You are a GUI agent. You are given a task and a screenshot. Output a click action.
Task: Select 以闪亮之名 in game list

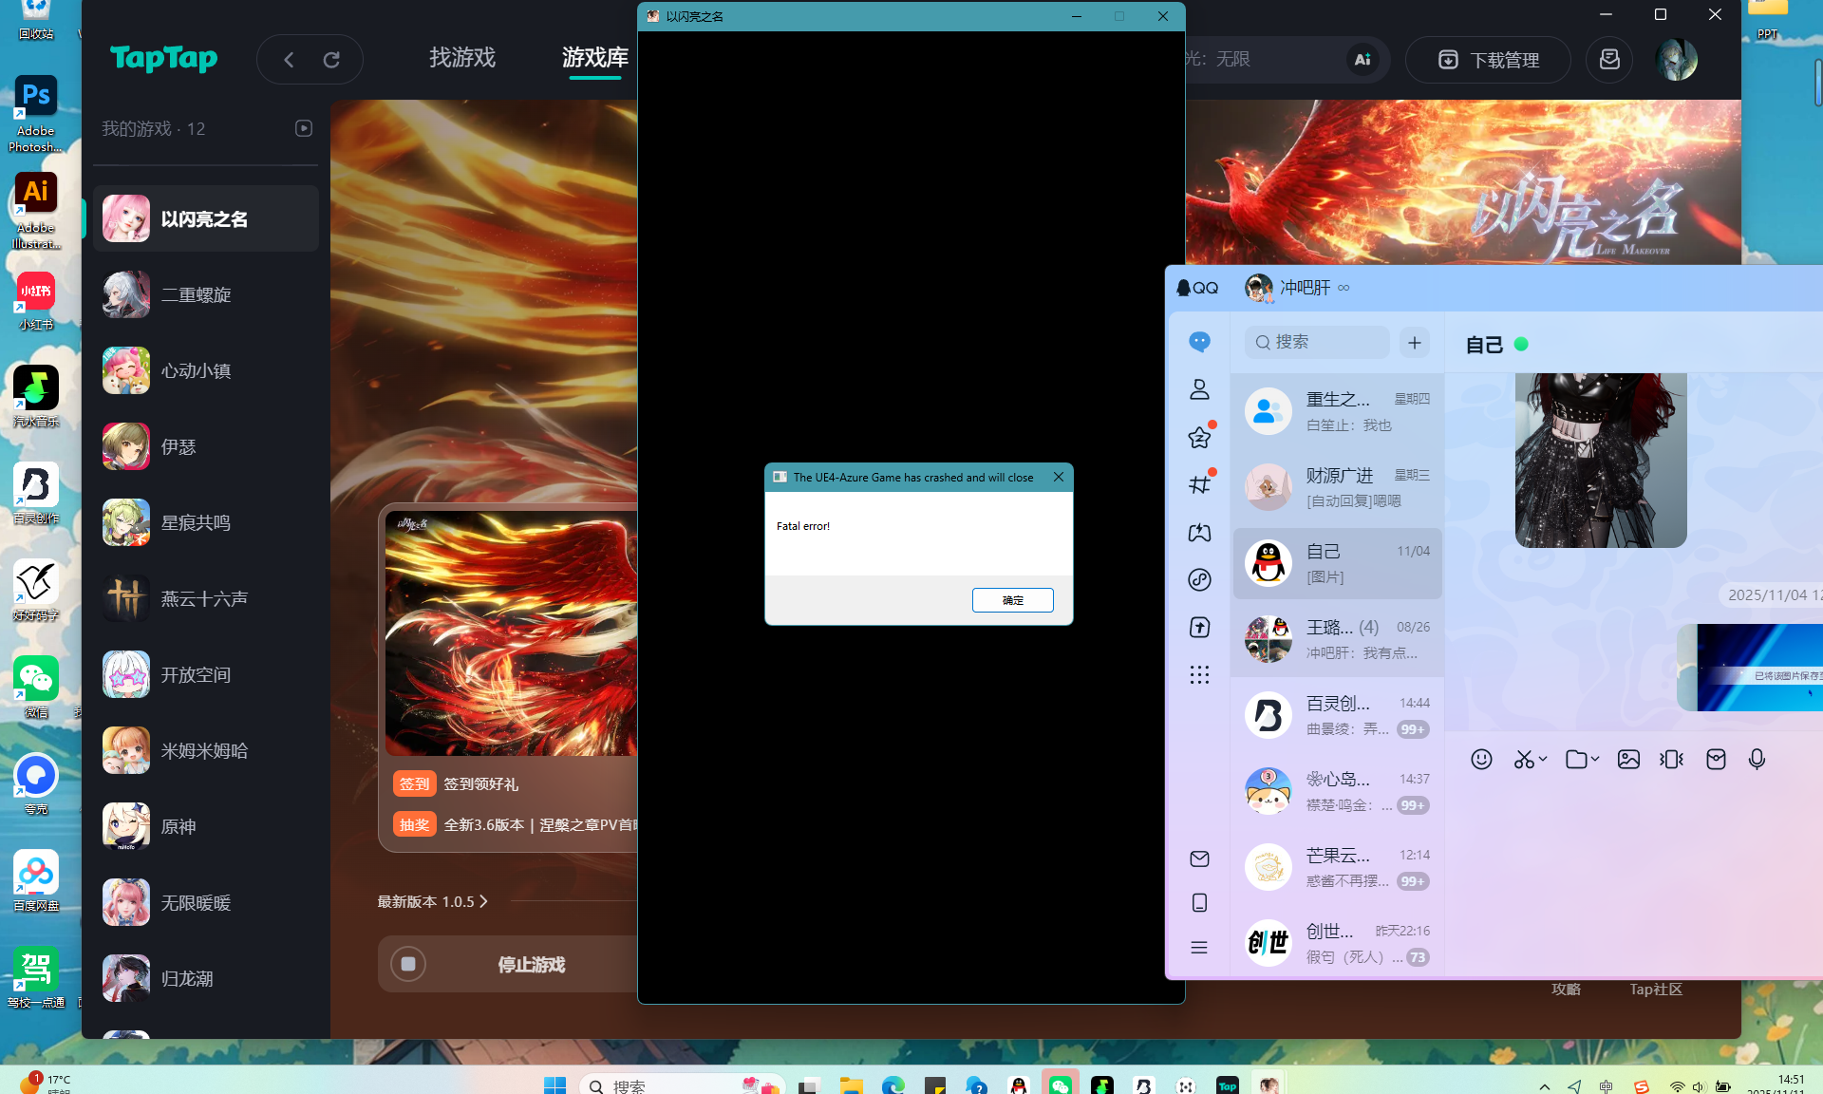206,218
